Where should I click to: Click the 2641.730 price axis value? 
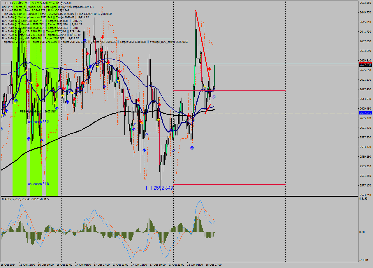[x=365, y=31]
